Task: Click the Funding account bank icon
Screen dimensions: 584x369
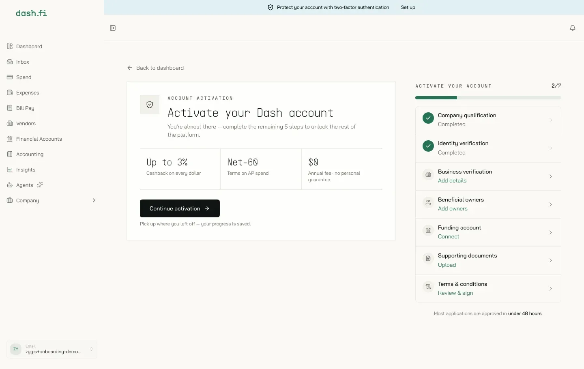Action: click(428, 230)
